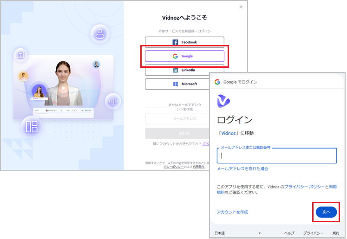Click the man avatar thumbnail near top right
Viewport: 347px width, 239px height.
coord(96,65)
